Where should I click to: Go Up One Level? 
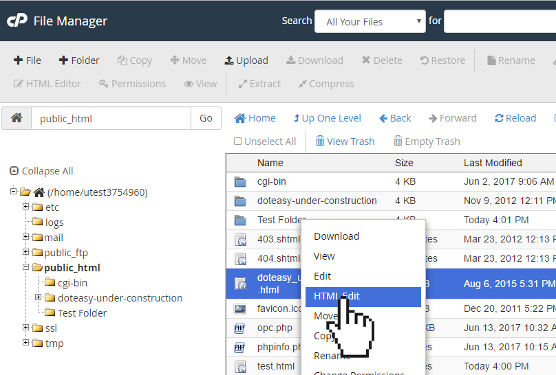328,118
